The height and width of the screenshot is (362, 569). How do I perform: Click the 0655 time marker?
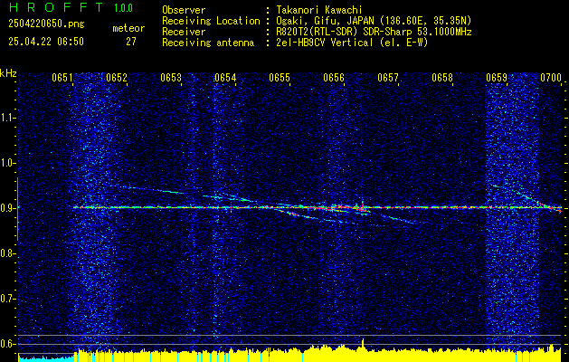tap(280, 78)
